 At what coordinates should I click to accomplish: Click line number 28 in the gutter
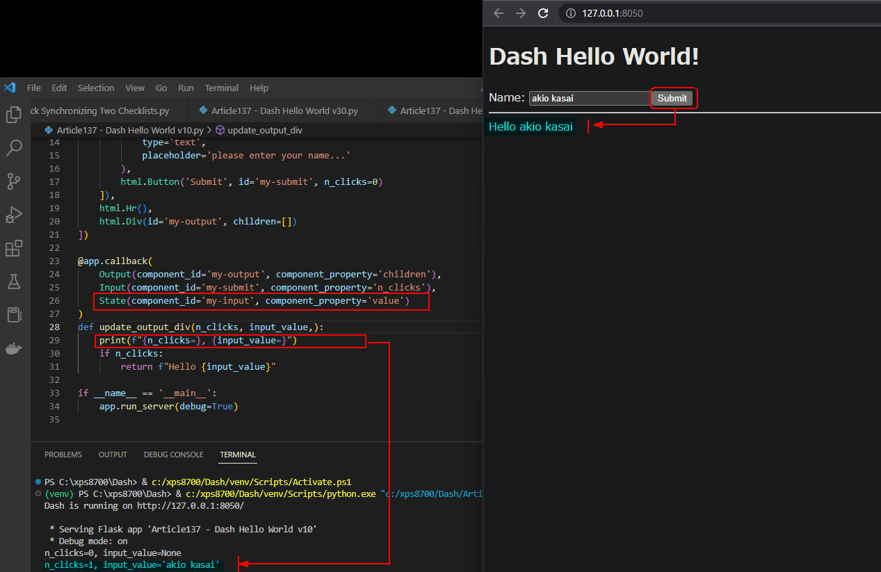pos(54,327)
